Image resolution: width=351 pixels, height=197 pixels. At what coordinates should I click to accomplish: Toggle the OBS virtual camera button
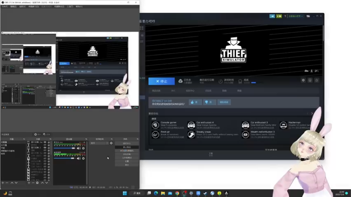[127, 151]
